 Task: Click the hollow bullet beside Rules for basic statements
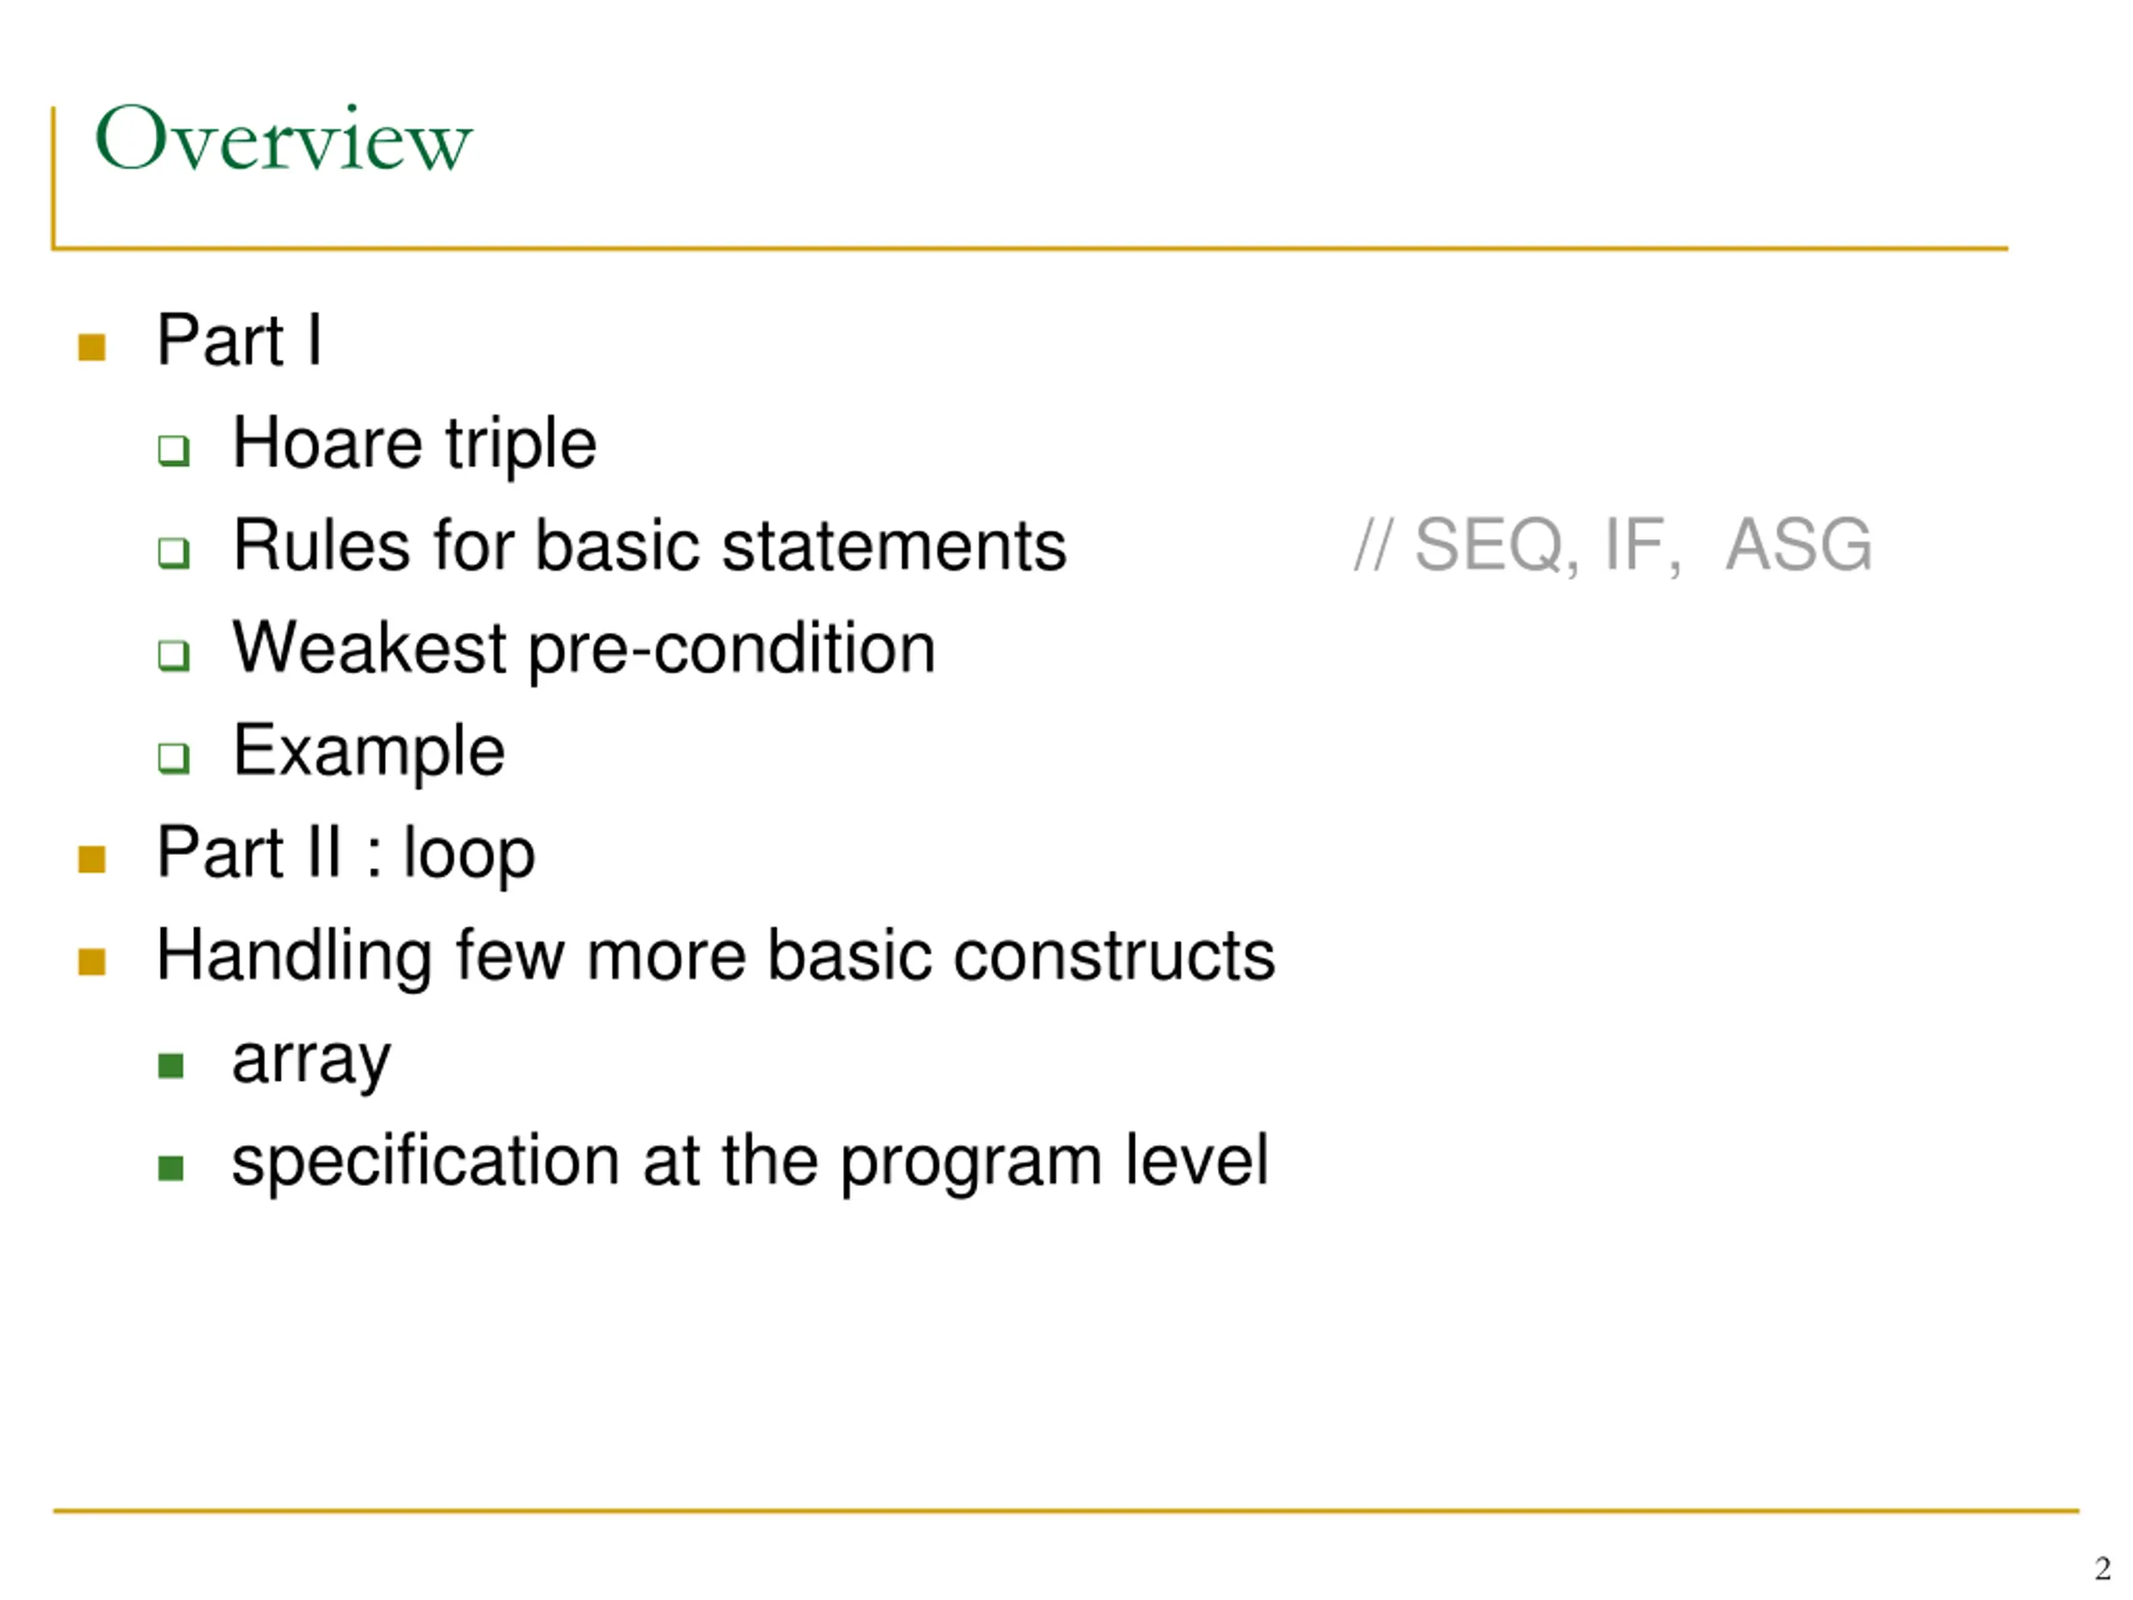click(173, 552)
